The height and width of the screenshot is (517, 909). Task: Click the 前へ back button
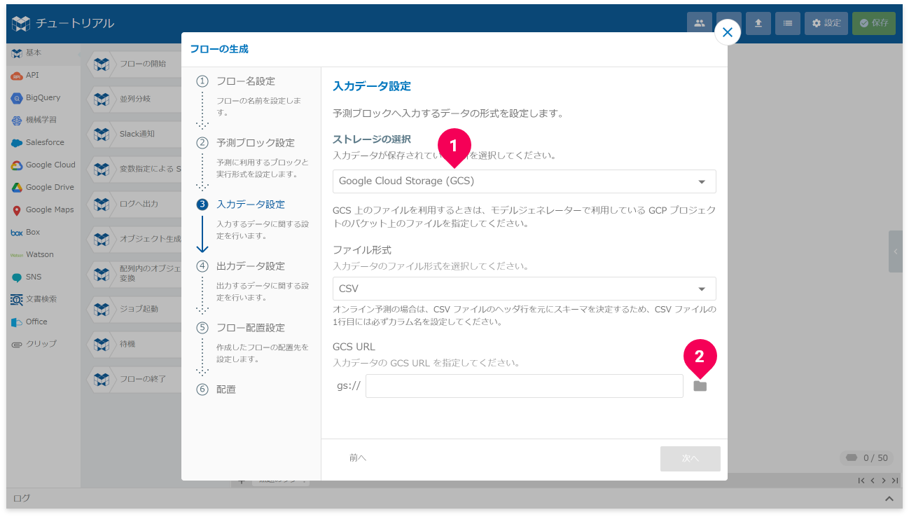tap(358, 458)
